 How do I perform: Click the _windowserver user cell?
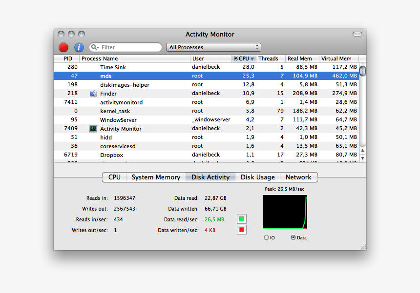click(x=211, y=120)
